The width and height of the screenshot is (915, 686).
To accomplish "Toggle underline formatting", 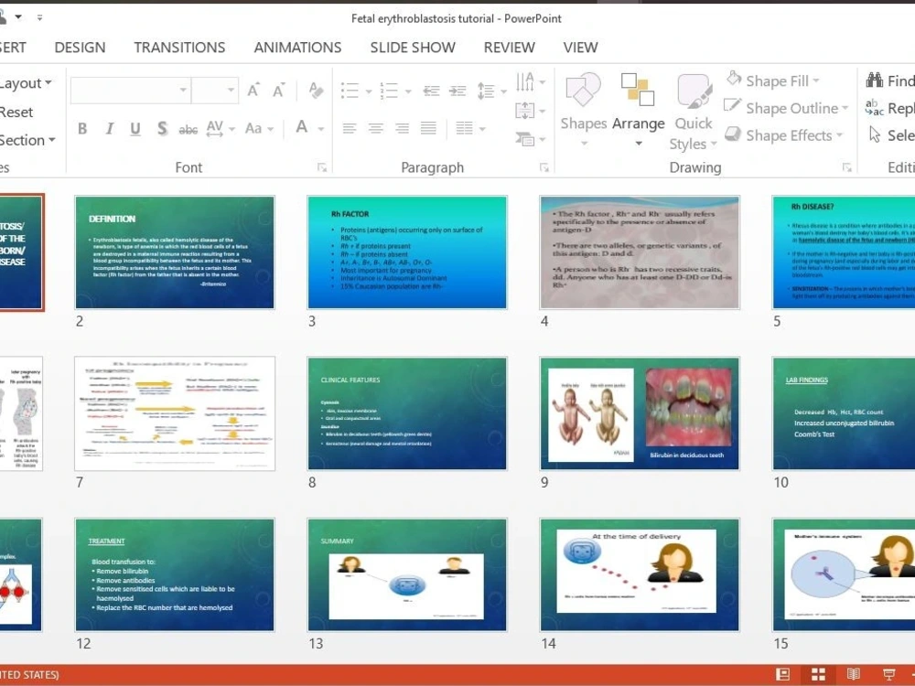I will (x=134, y=129).
